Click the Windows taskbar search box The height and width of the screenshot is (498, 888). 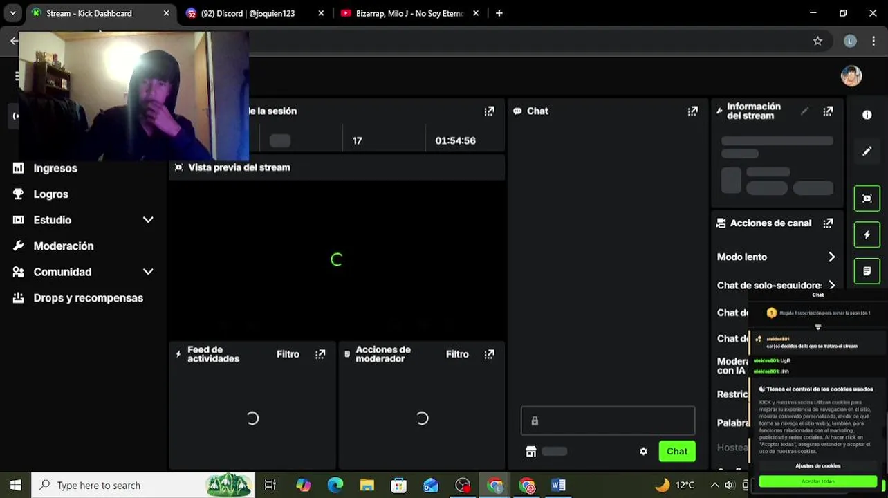pos(142,485)
